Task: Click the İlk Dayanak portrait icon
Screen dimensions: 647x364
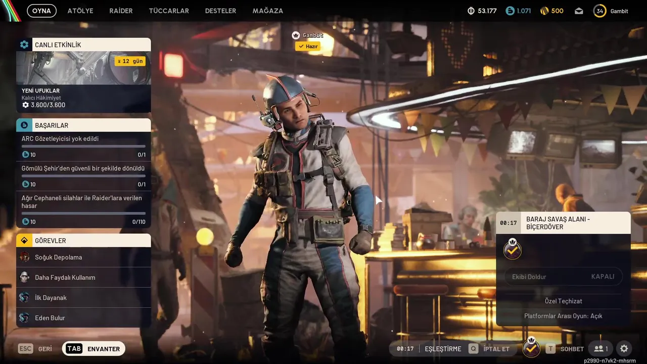Action: click(24, 298)
